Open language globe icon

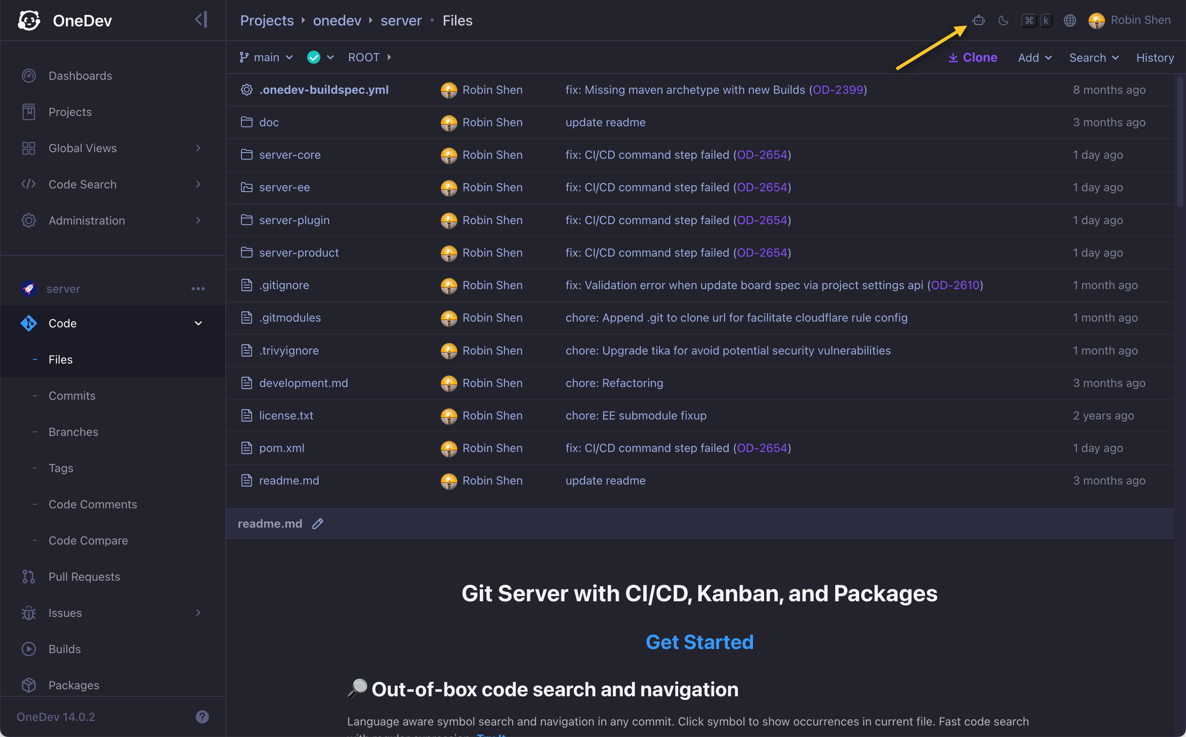click(x=1070, y=21)
